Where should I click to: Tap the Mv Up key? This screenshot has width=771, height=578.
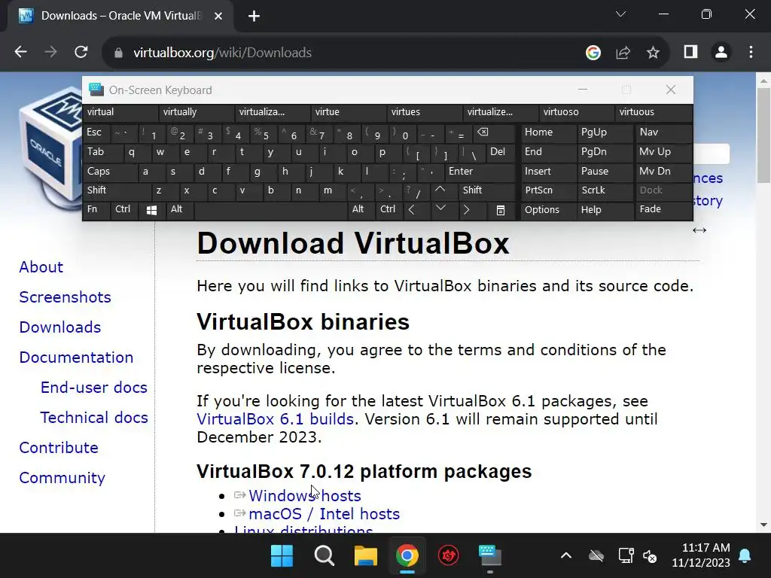(x=664, y=152)
